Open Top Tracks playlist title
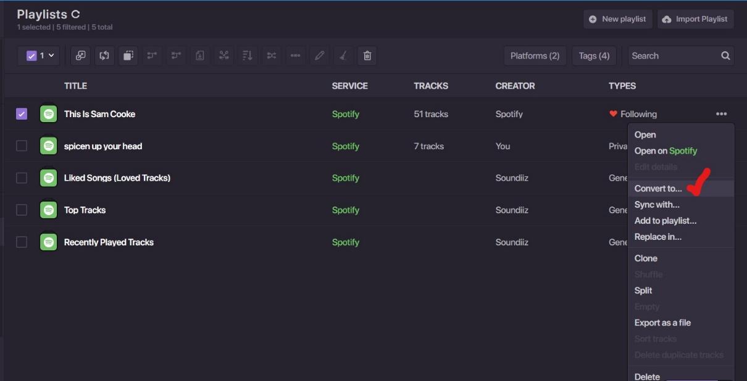 tap(85, 210)
